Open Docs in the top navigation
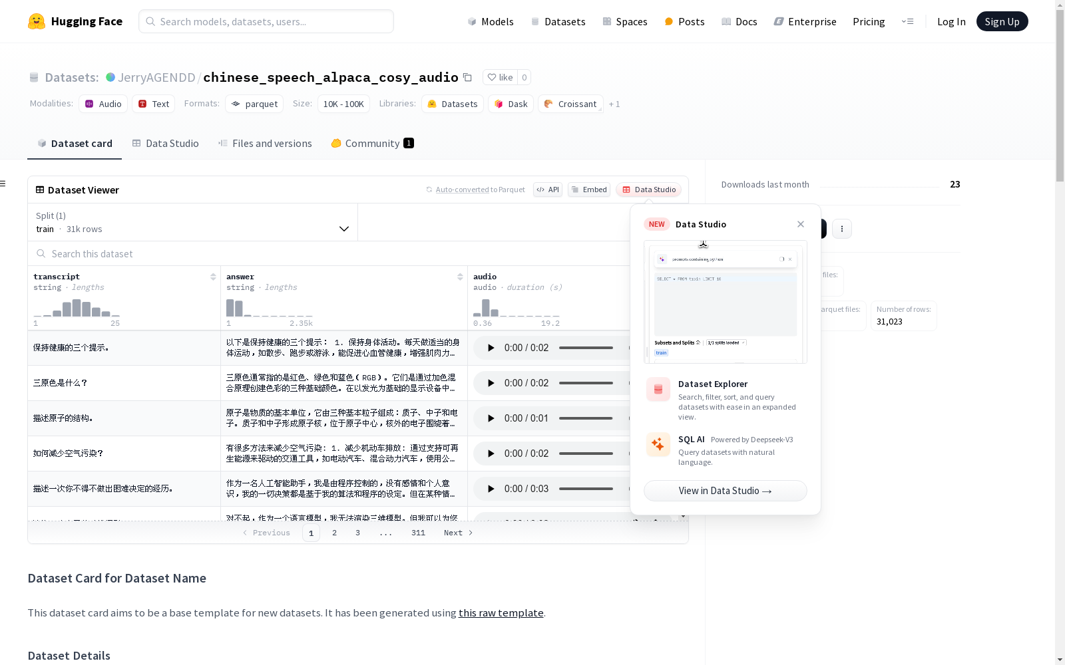Image resolution: width=1065 pixels, height=665 pixels. point(740,21)
